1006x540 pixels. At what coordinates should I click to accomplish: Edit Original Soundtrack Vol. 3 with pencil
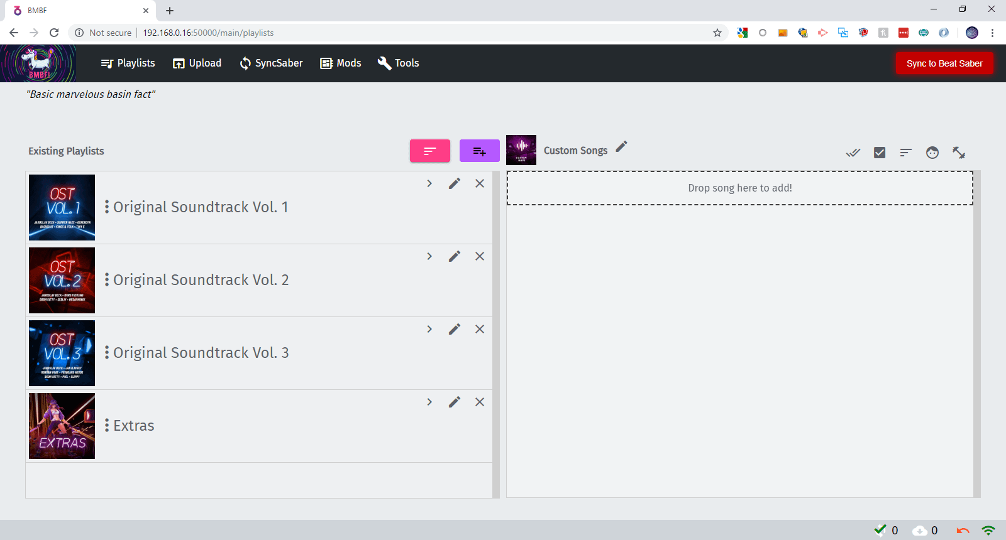(455, 329)
